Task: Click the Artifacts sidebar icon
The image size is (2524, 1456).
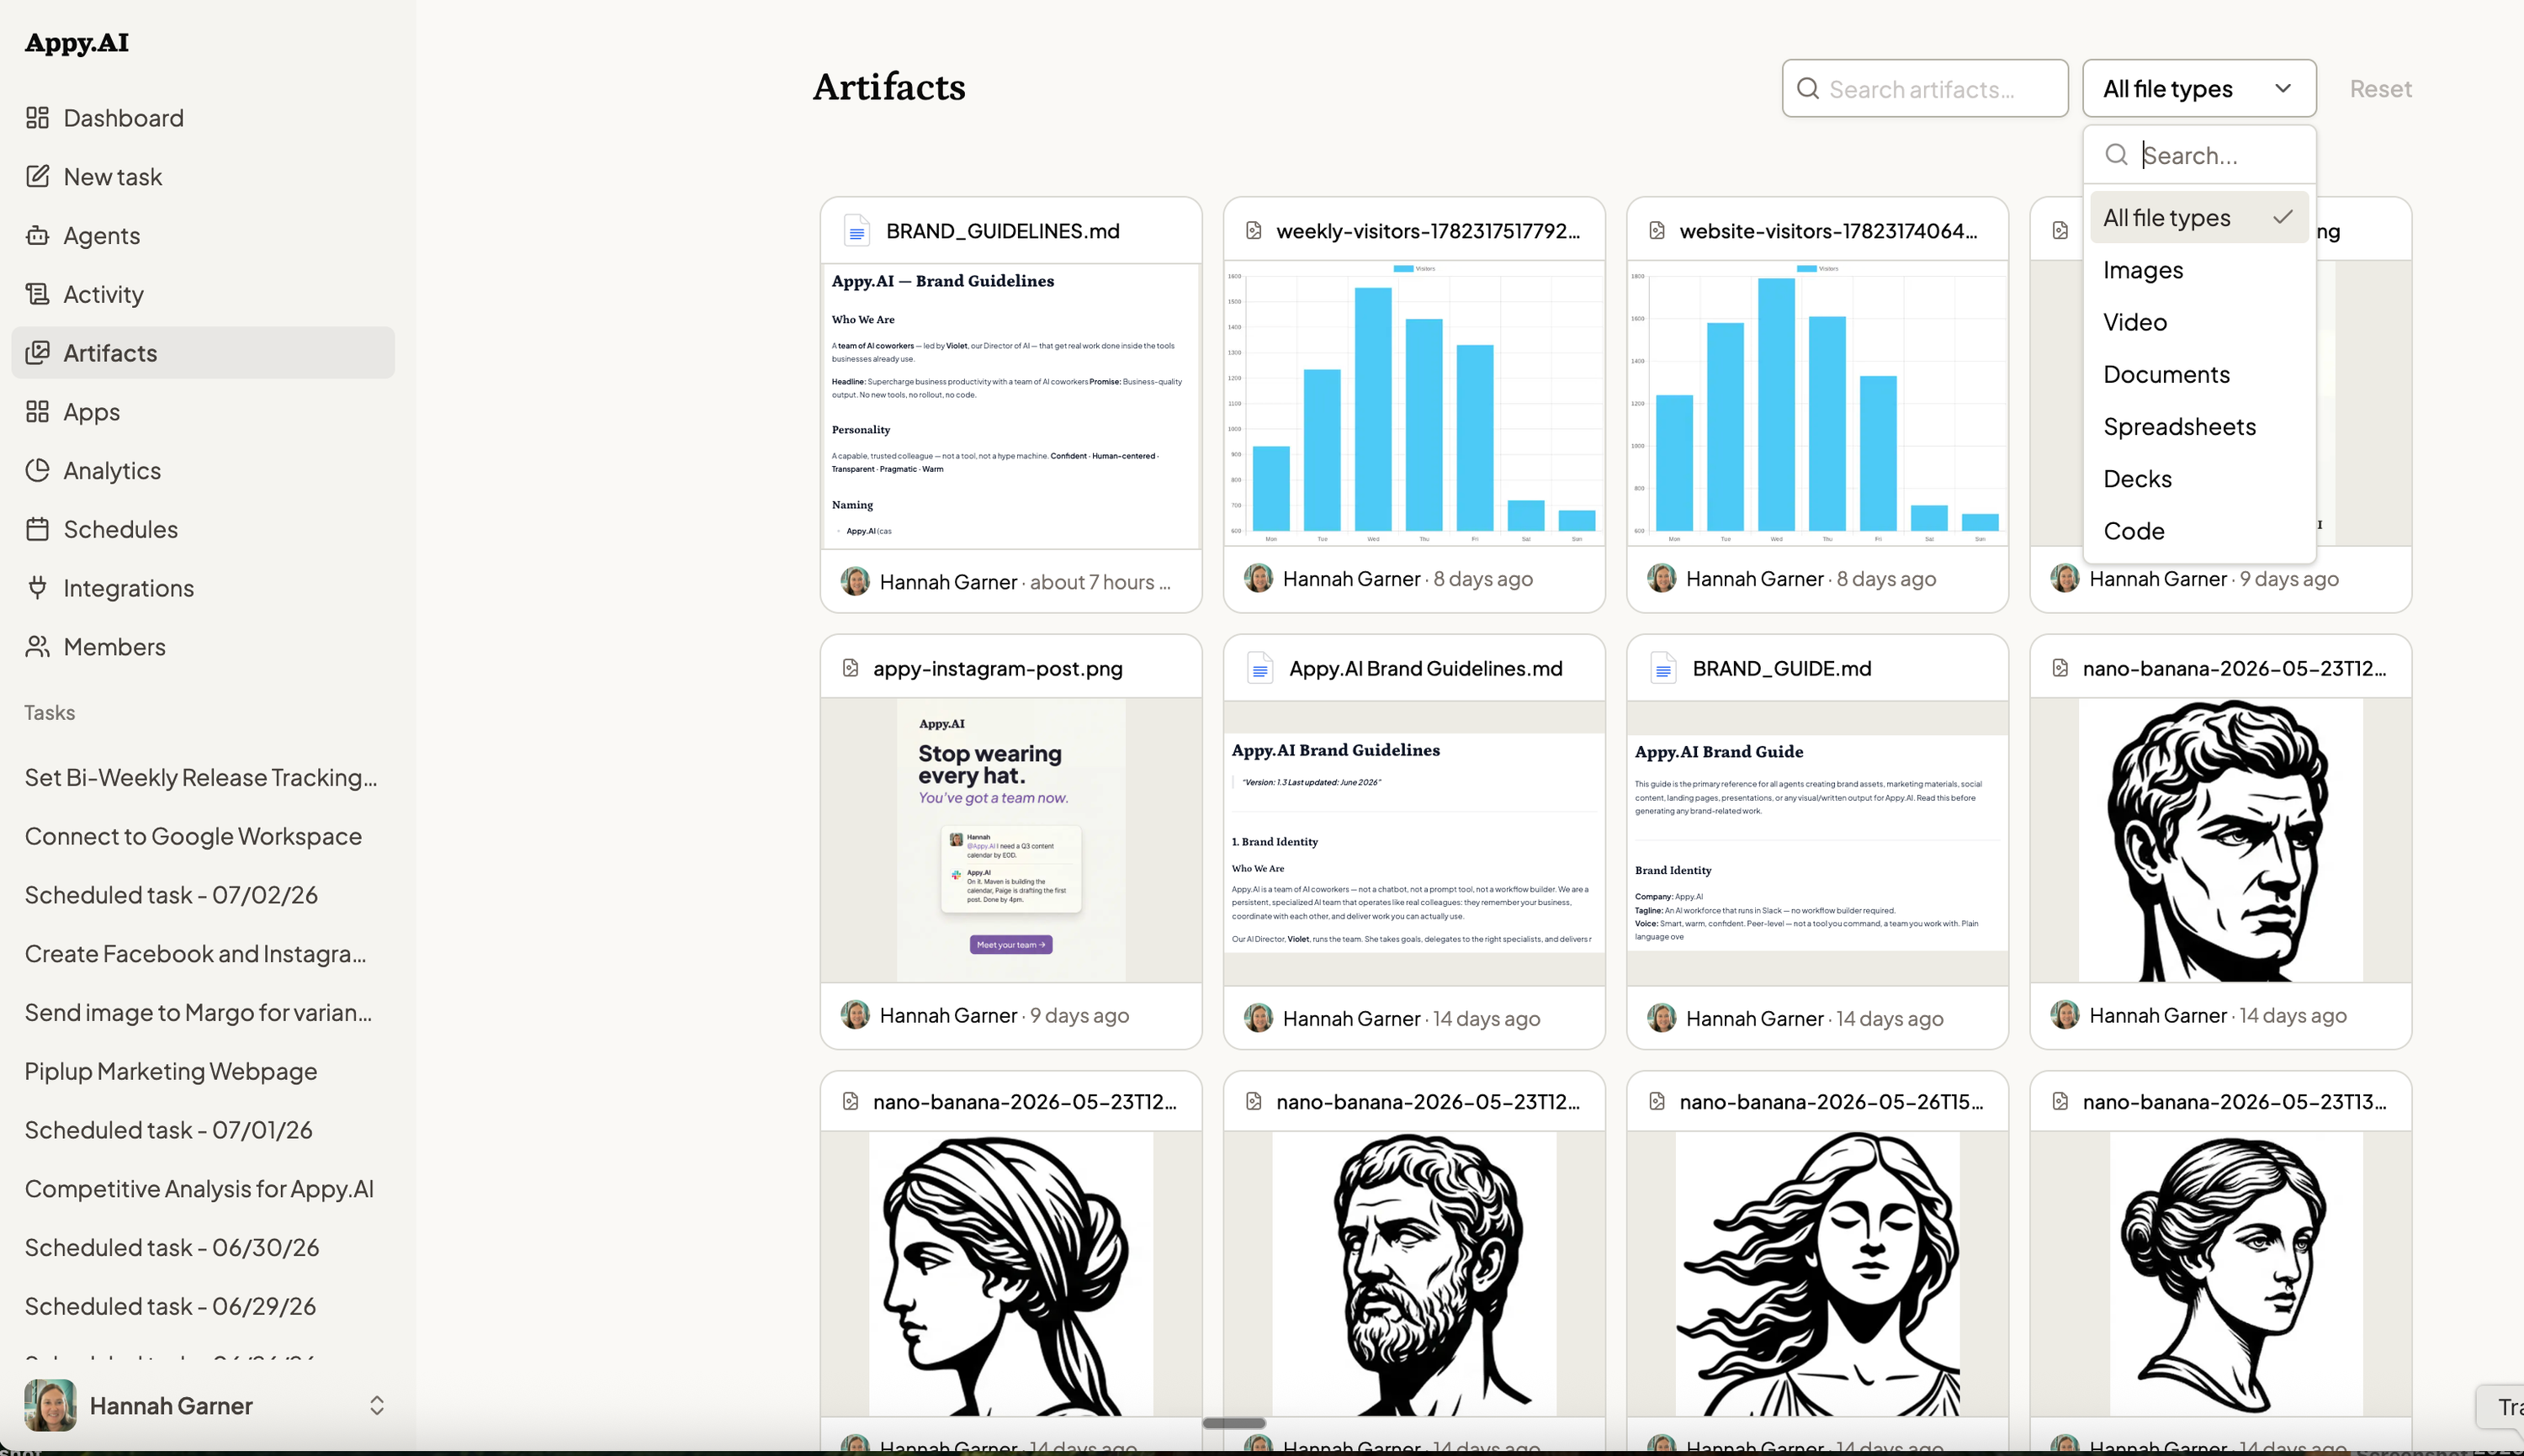Action: click(x=37, y=353)
